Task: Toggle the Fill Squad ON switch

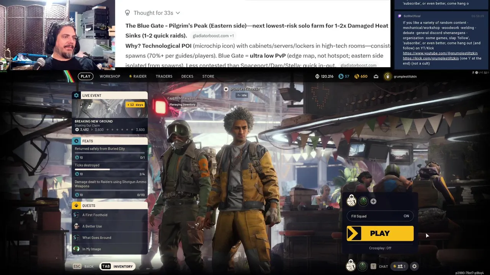Action: tap(380, 216)
